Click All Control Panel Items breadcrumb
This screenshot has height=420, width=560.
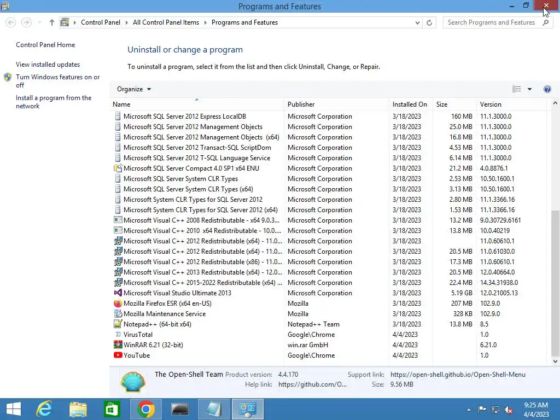pos(166,22)
